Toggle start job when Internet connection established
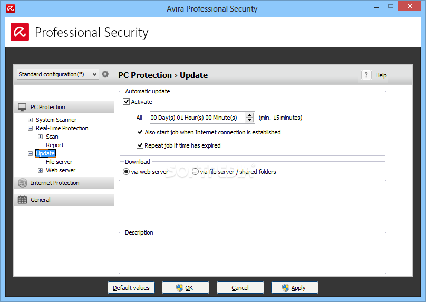Viewport: 426px width, 302px height. pos(140,132)
